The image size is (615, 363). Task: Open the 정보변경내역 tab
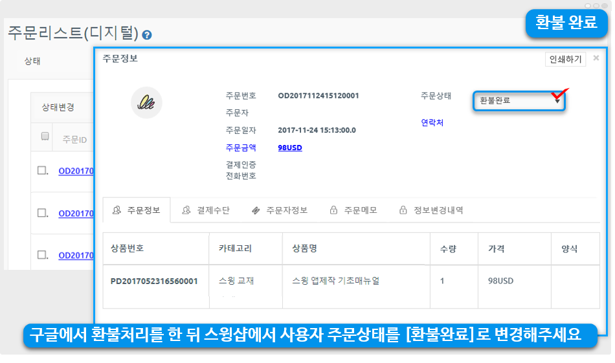(x=431, y=210)
